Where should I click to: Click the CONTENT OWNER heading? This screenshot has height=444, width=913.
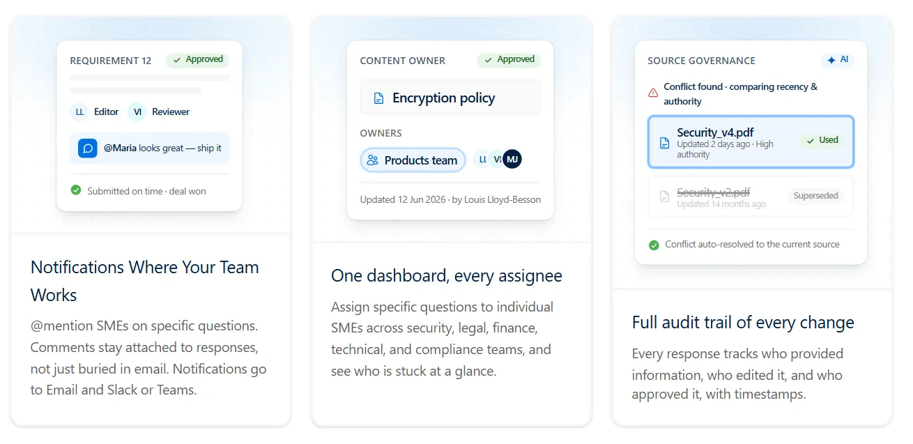[x=403, y=61]
